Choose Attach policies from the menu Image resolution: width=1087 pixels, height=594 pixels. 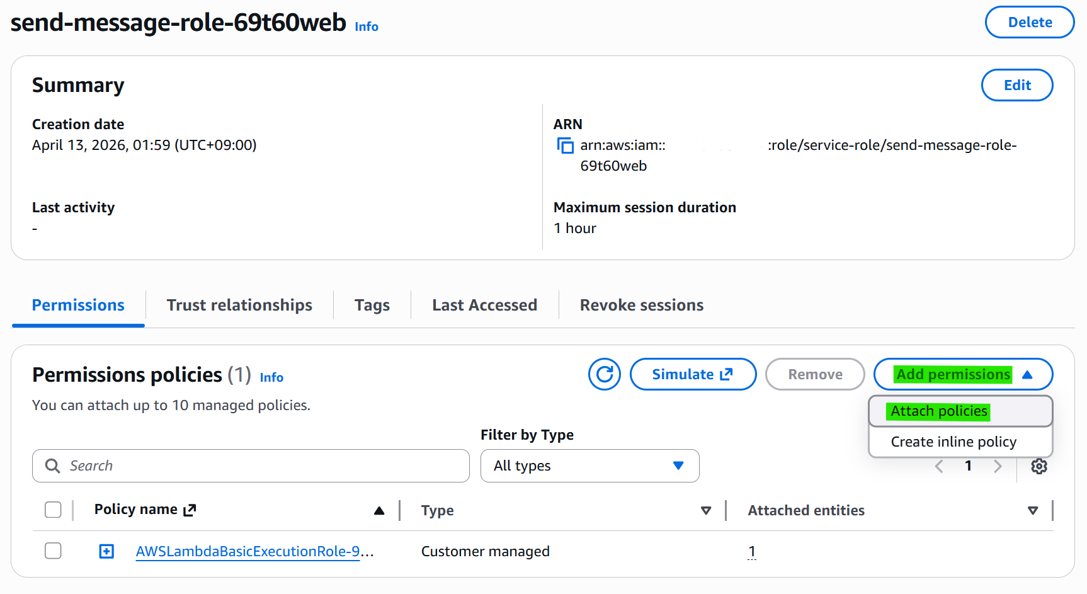(960, 411)
